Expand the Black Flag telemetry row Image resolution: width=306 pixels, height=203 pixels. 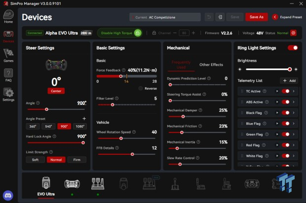294,113
